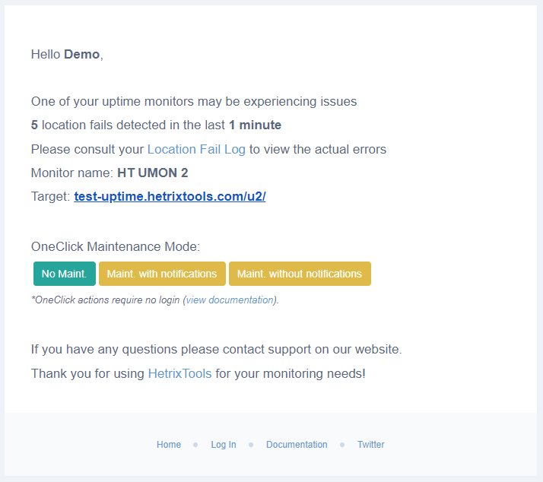Enable Maint. with notifications

[162, 274]
